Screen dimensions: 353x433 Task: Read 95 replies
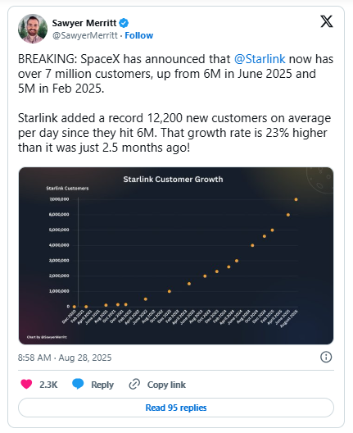[176, 408]
